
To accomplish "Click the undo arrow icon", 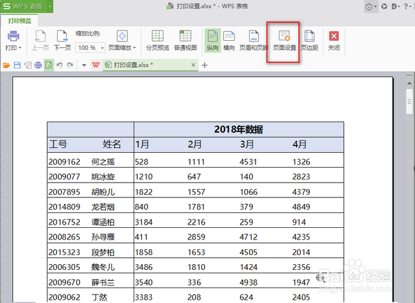I will [x=59, y=65].
